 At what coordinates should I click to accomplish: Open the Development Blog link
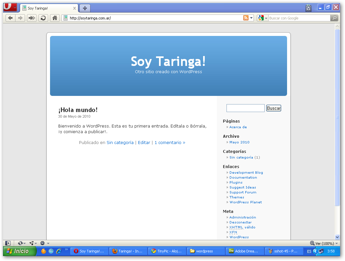(246, 173)
